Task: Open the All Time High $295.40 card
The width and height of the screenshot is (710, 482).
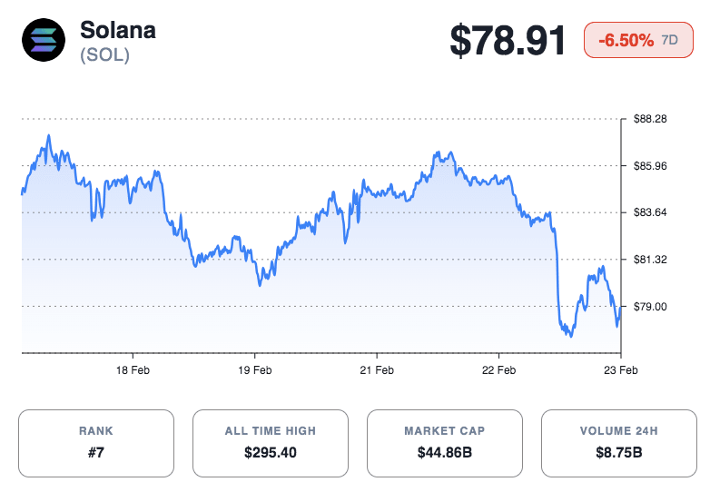Action: click(x=271, y=443)
